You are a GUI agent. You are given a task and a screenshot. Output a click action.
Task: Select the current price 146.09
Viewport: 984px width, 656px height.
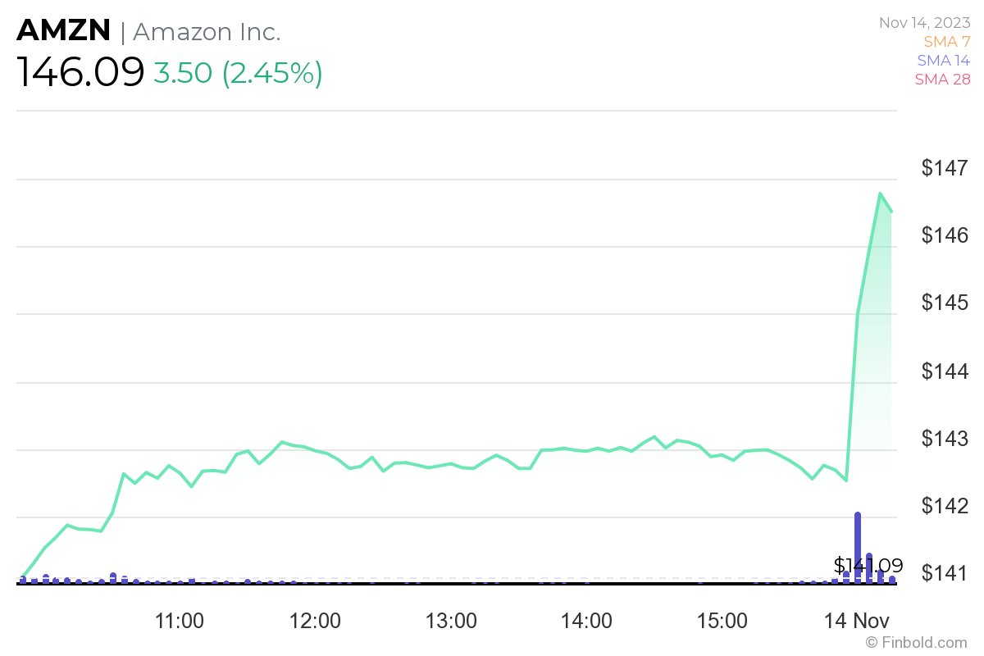coord(80,73)
